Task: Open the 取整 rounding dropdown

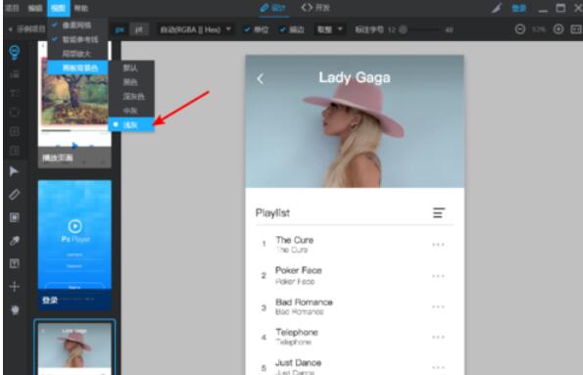Action: pos(329,29)
